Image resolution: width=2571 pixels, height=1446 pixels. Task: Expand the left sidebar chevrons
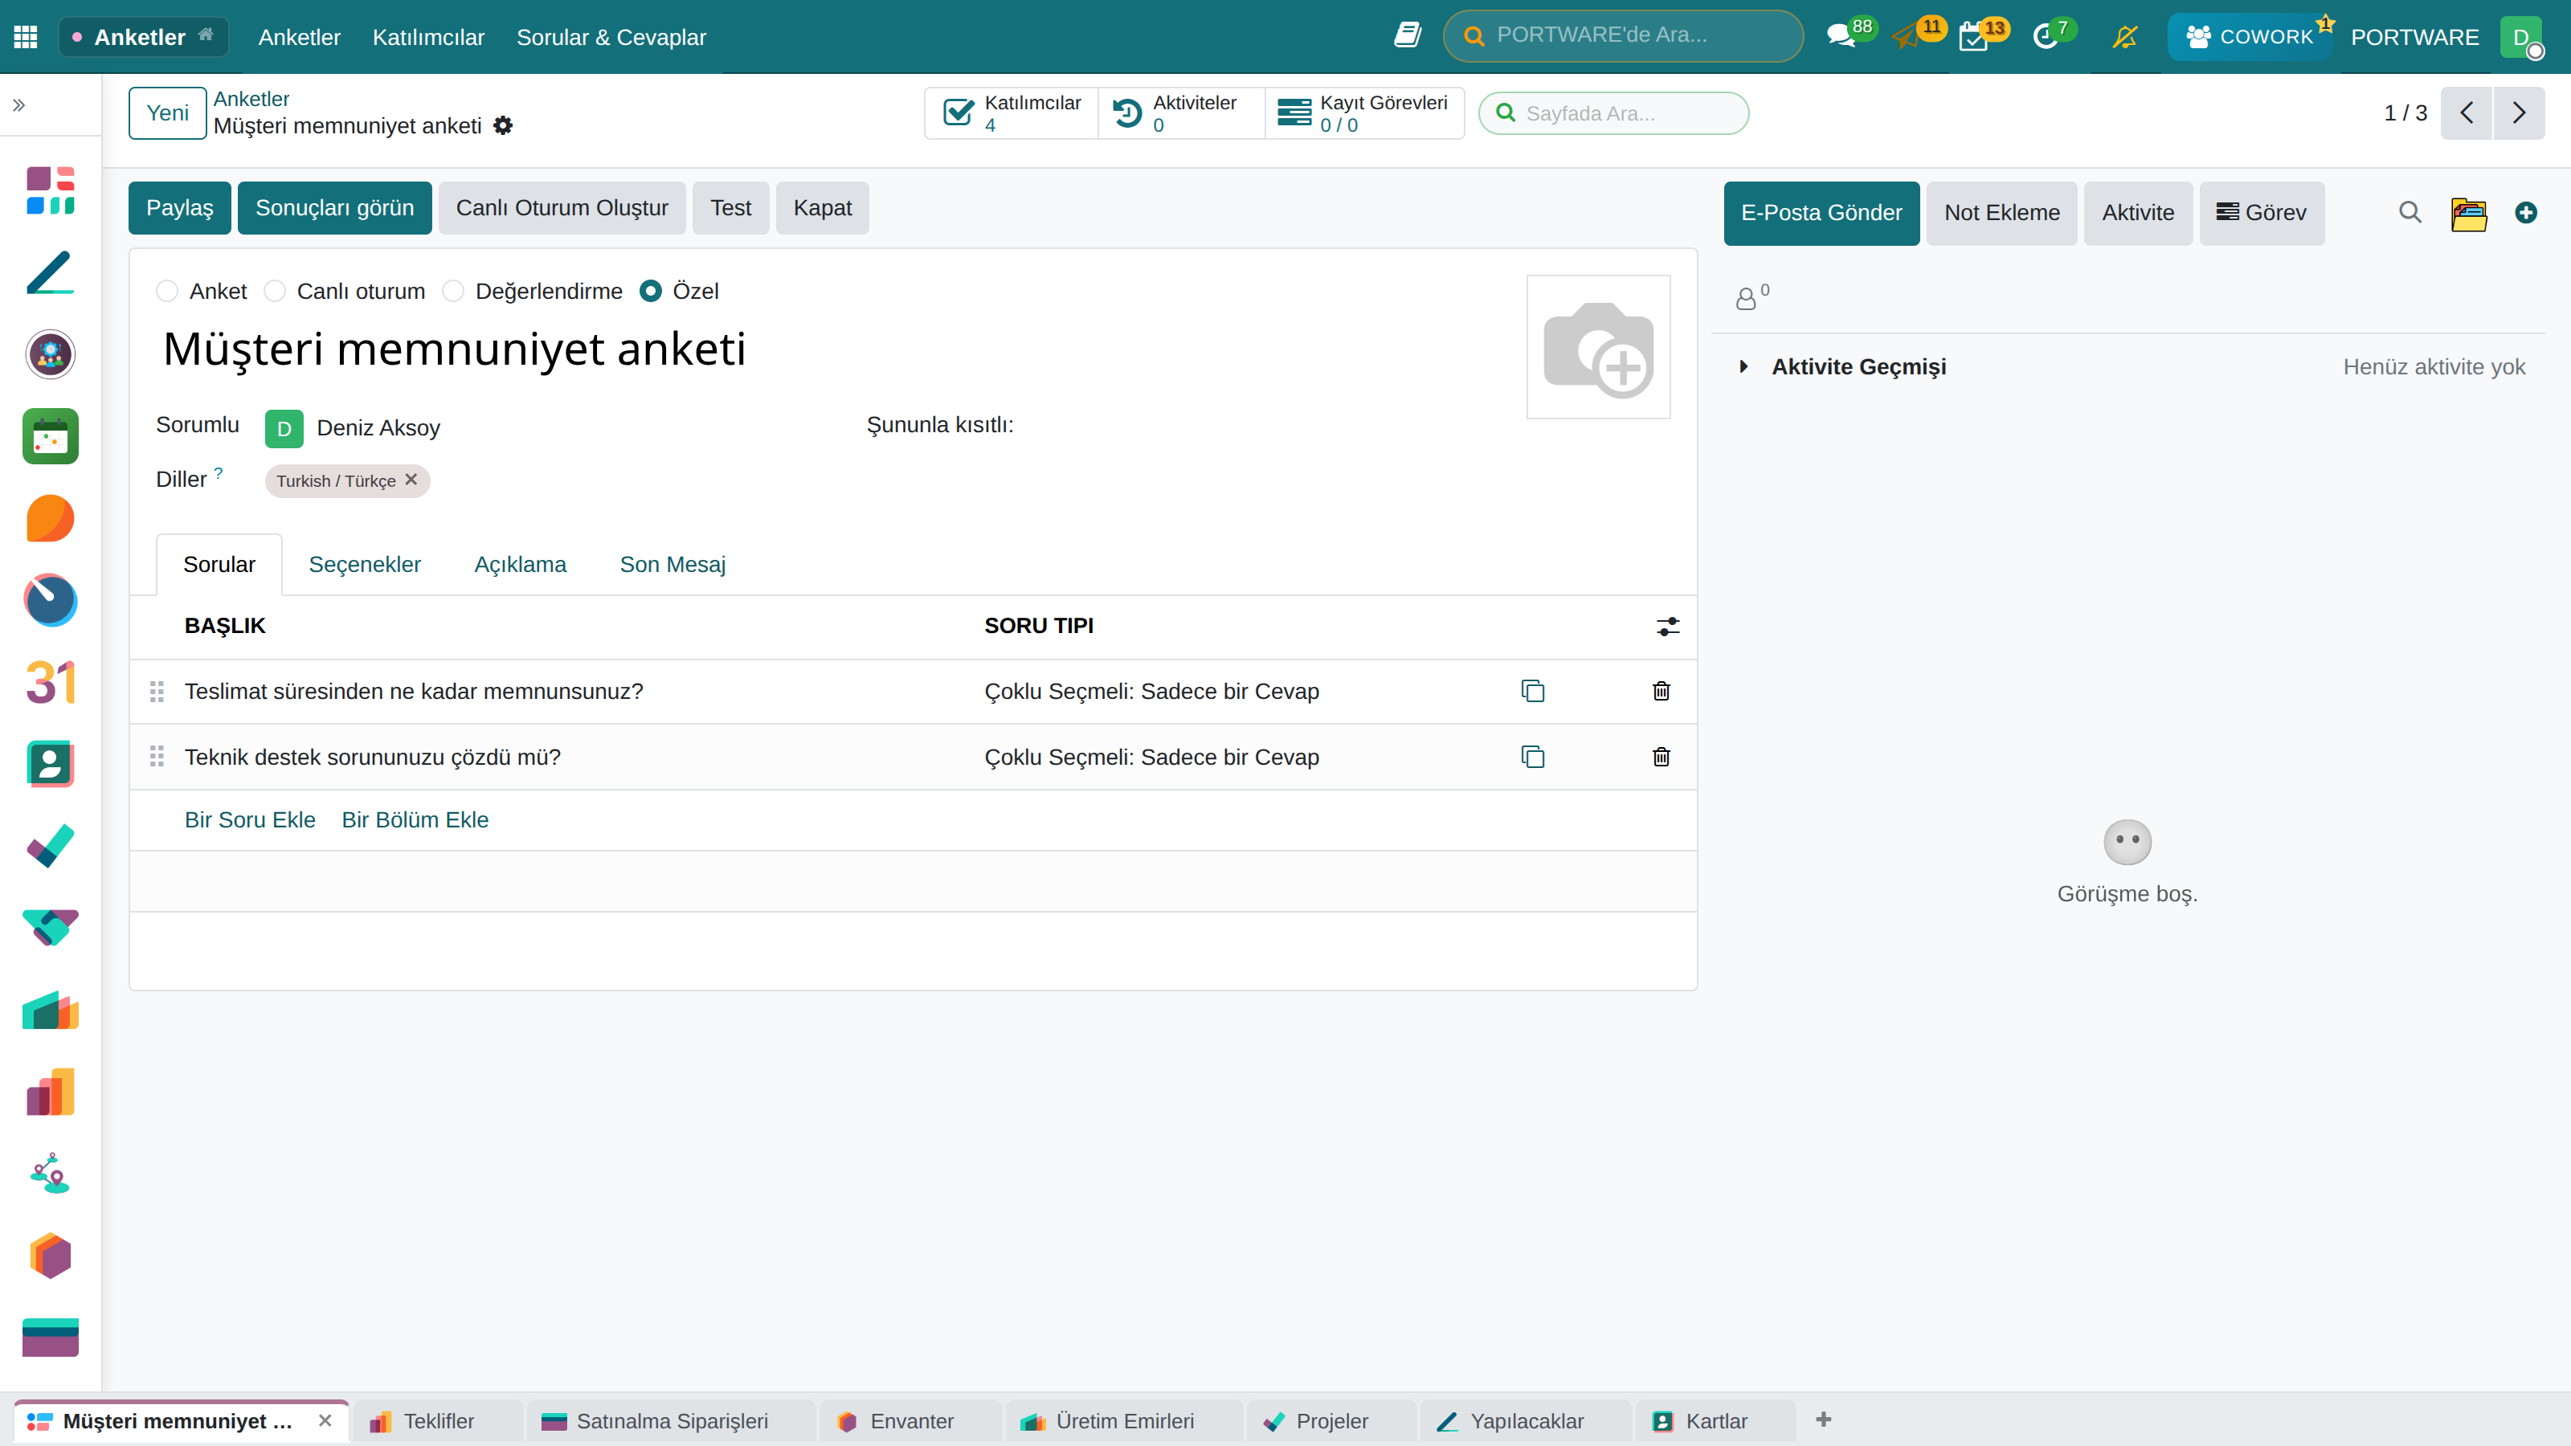click(x=18, y=104)
